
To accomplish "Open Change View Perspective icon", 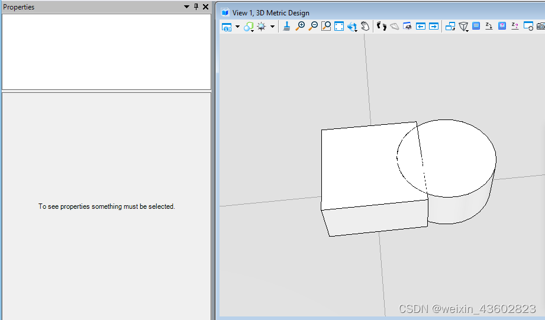I will pos(463,27).
